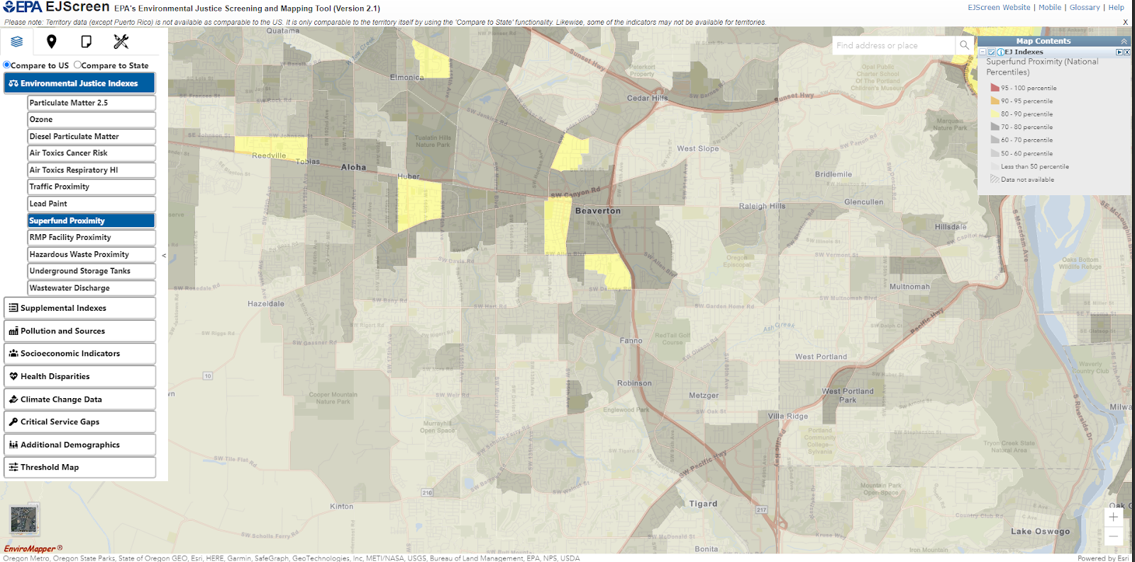Expand Climate Change Data section
1135x562 pixels.
[x=79, y=399]
